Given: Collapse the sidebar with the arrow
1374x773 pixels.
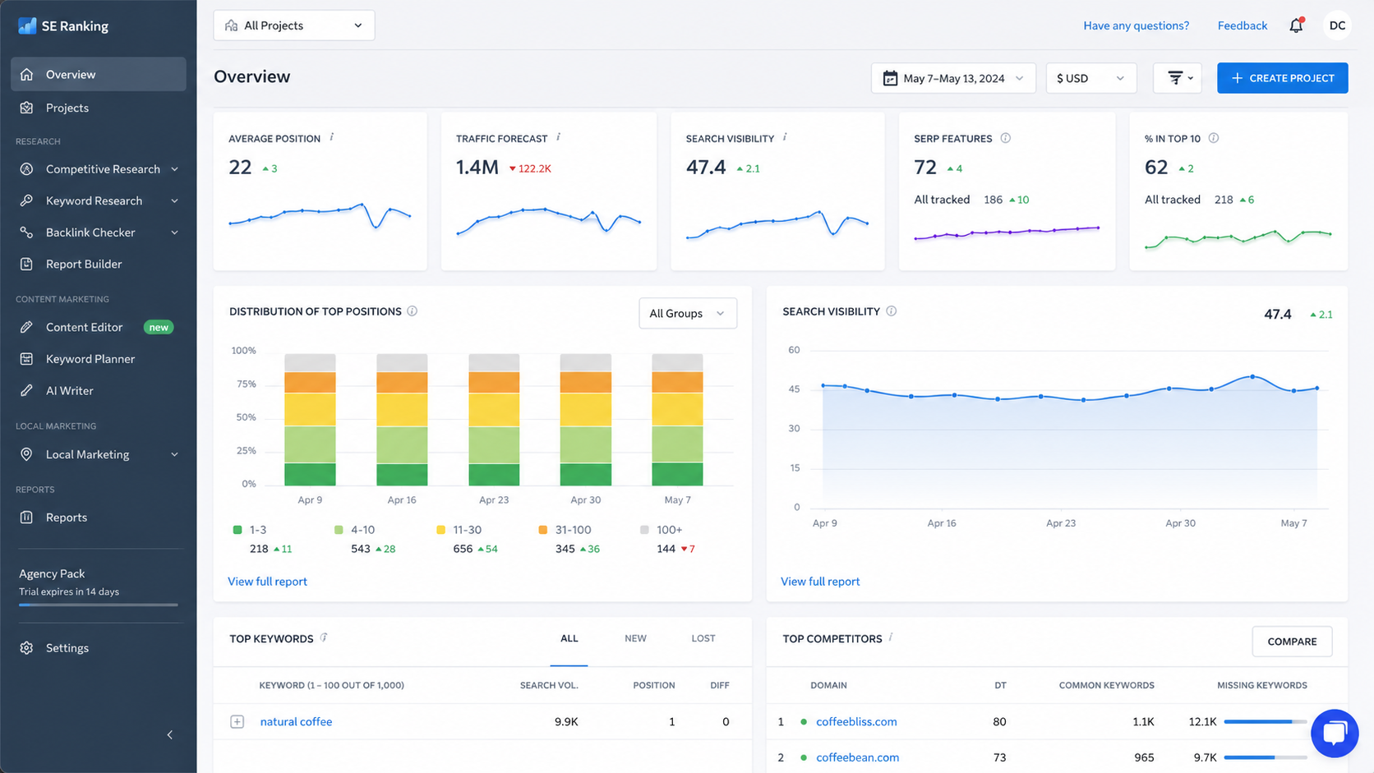Looking at the screenshot, I should point(170,734).
